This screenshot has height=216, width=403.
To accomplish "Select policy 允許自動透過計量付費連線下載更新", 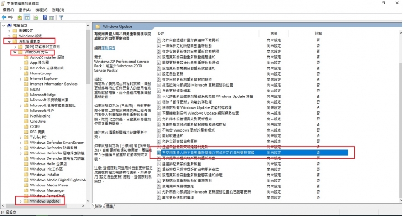I will 190,40.
